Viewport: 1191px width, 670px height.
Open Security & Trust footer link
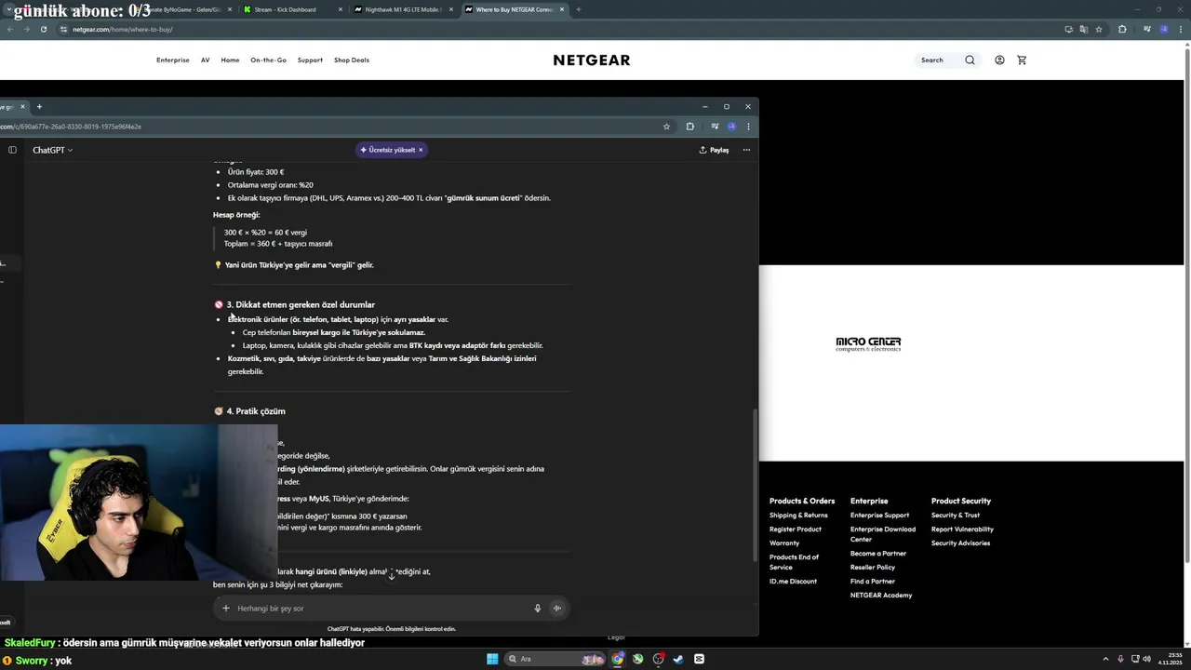pyautogui.click(x=956, y=516)
